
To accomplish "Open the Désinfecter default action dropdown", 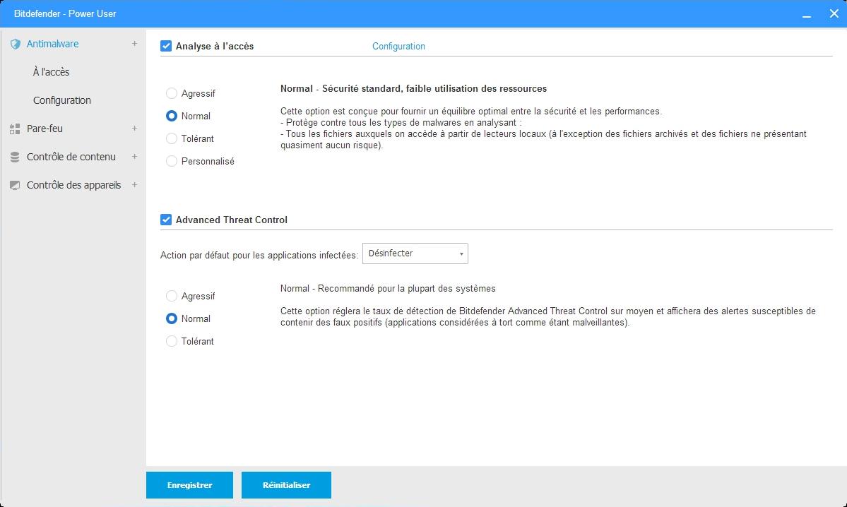I will point(415,253).
